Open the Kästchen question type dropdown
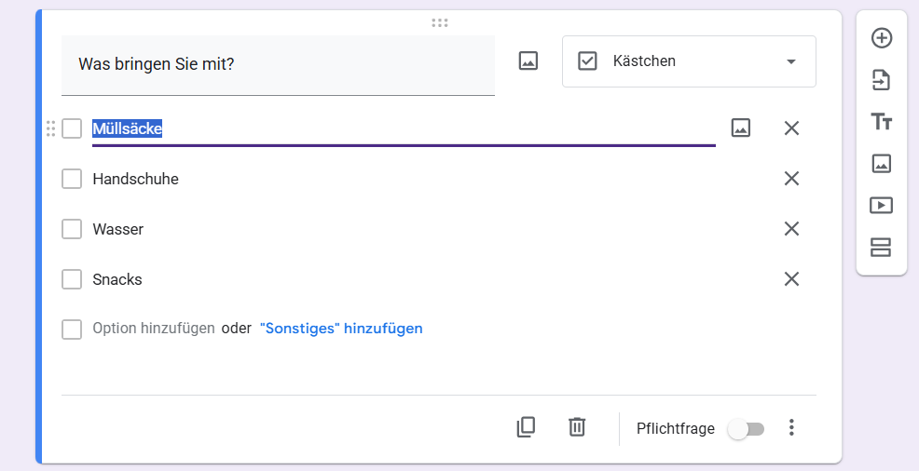Image resolution: width=919 pixels, height=471 pixels. [x=689, y=61]
